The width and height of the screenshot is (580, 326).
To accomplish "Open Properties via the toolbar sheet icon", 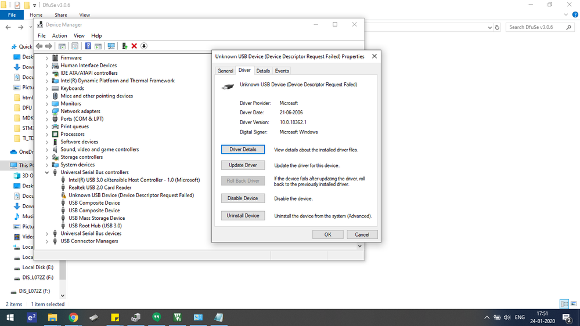I will (75, 46).
